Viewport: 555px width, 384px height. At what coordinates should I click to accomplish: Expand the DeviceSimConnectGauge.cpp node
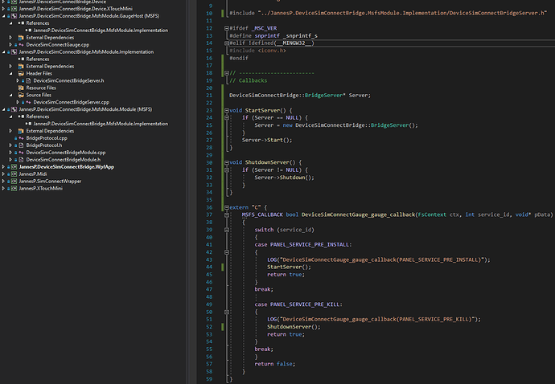point(10,44)
